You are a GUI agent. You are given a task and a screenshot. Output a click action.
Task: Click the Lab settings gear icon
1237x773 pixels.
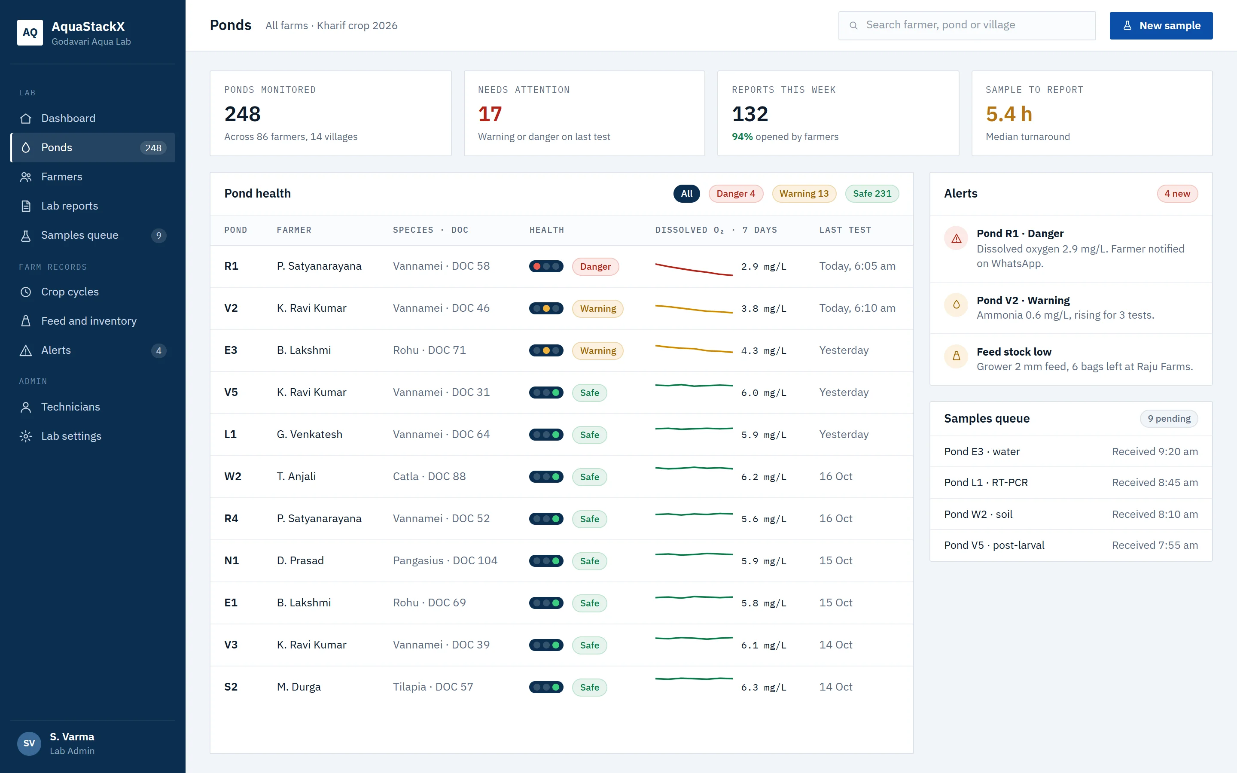pyautogui.click(x=26, y=436)
